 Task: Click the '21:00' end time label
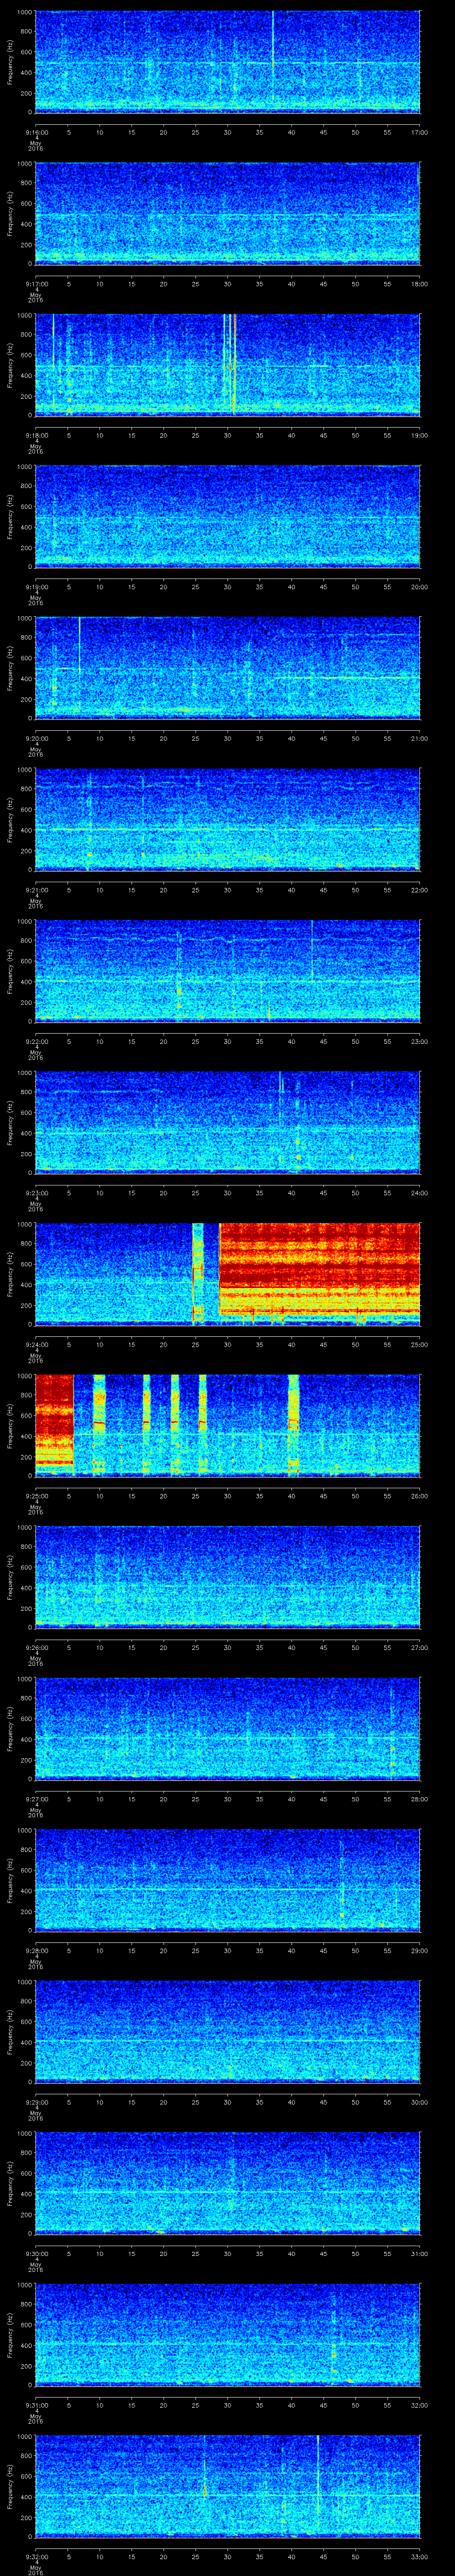[419, 738]
